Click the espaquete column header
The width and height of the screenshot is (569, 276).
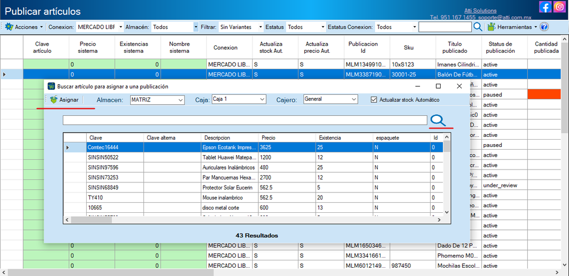pos(402,137)
